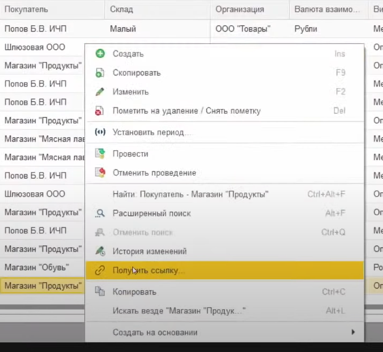The width and height of the screenshot is (383, 352).
Task: Select Пометить на удаление / Снять пометку
Action: point(225,111)
